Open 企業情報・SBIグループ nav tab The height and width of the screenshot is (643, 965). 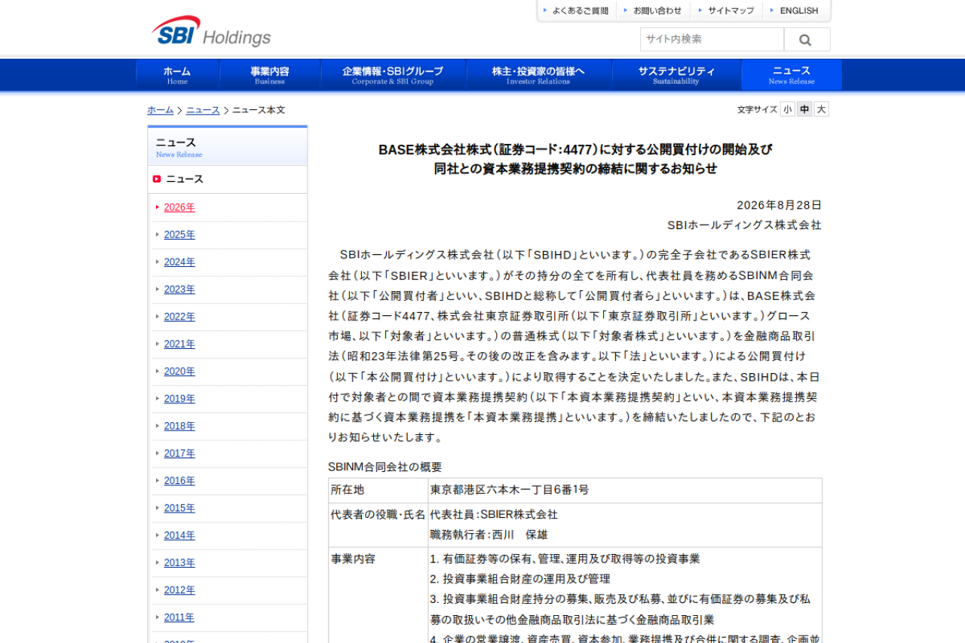coord(393,75)
